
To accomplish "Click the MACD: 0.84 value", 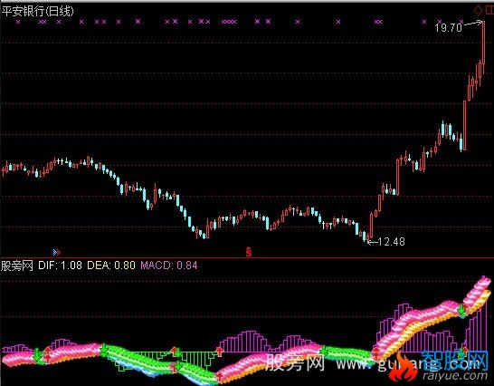I will (x=169, y=265).
